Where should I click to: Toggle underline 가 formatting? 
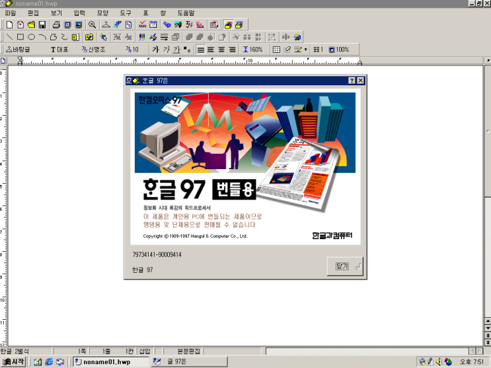point(177,50)
